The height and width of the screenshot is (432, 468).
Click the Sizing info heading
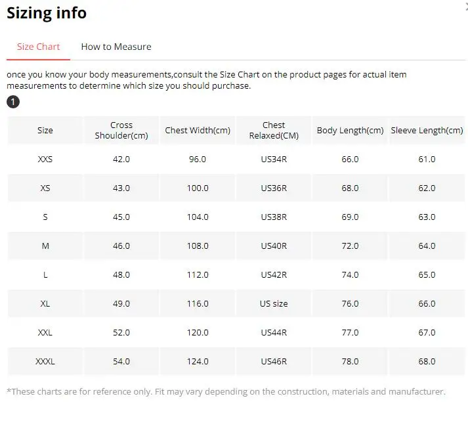pos(47,12)
